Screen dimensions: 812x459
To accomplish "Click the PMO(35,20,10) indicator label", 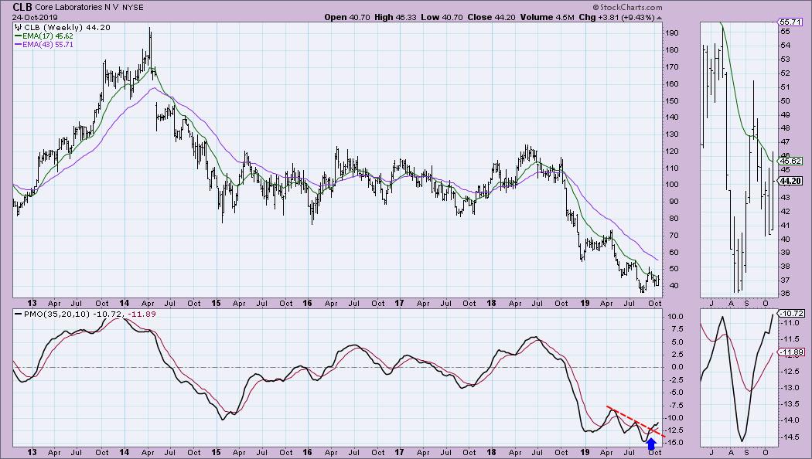I will point(57,314).
